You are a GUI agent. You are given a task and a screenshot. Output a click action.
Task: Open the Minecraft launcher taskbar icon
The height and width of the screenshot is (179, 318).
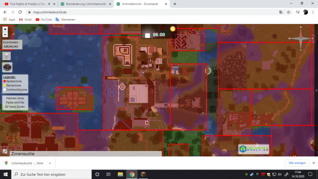click(x=143, y=174)
